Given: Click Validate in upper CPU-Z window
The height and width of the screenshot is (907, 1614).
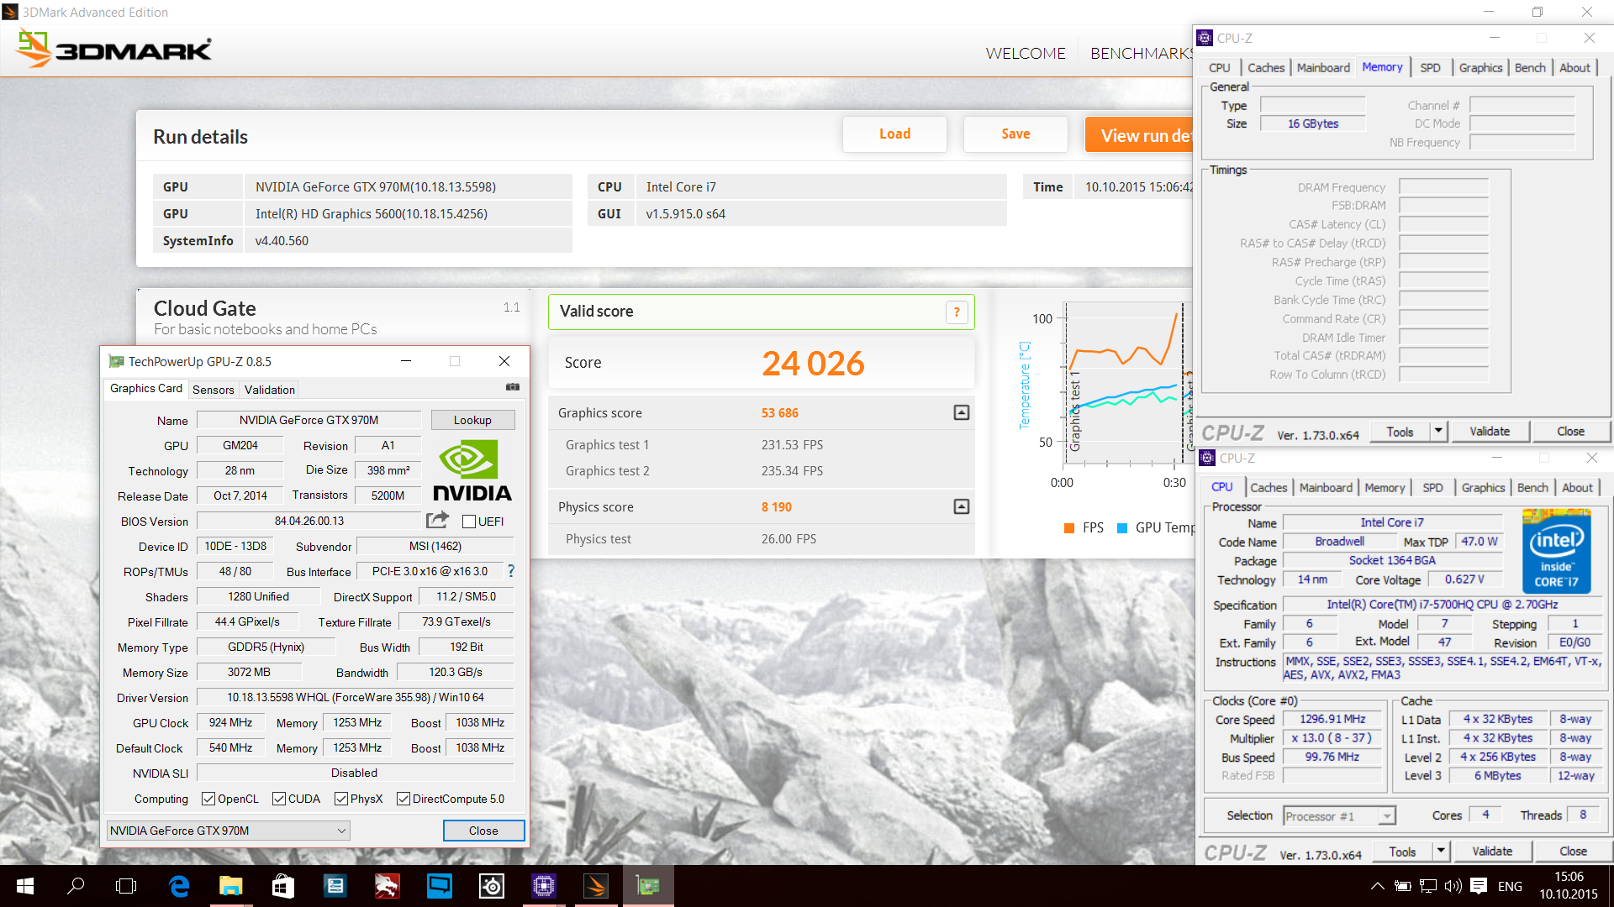Looking at the screenshot, I should (x=1490, y=431).
